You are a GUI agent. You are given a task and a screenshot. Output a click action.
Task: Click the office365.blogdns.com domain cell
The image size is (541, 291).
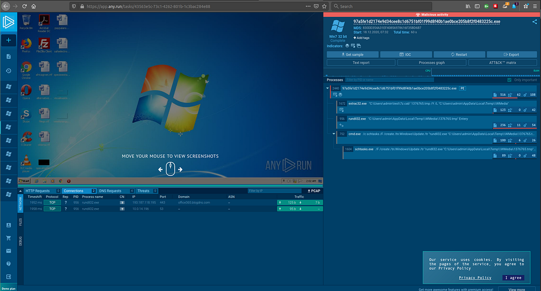click(194, 202)
